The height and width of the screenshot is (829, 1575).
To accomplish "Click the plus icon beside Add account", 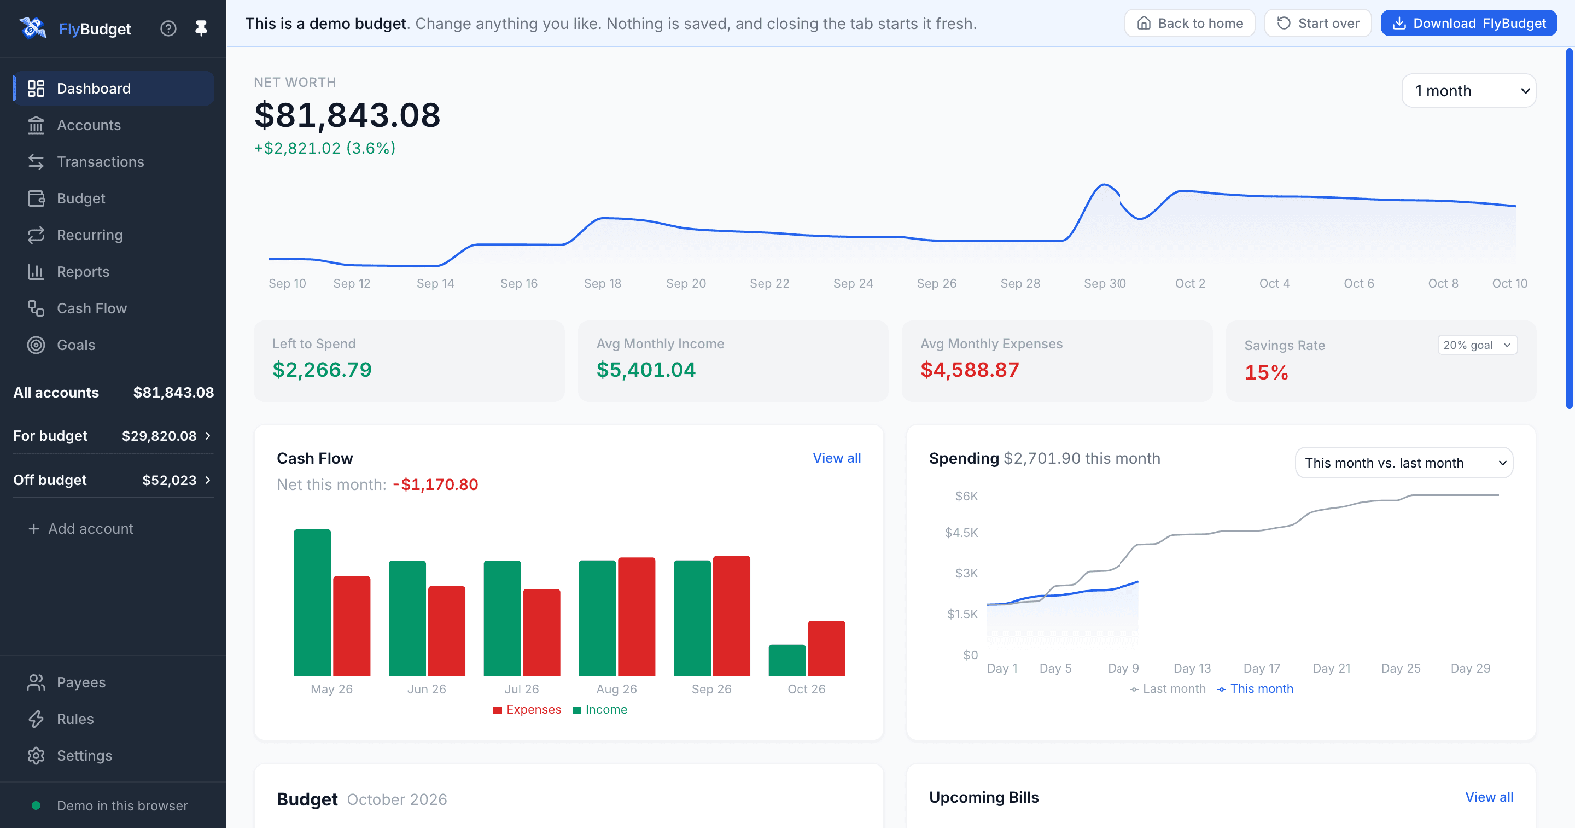I will pos(33,529).
